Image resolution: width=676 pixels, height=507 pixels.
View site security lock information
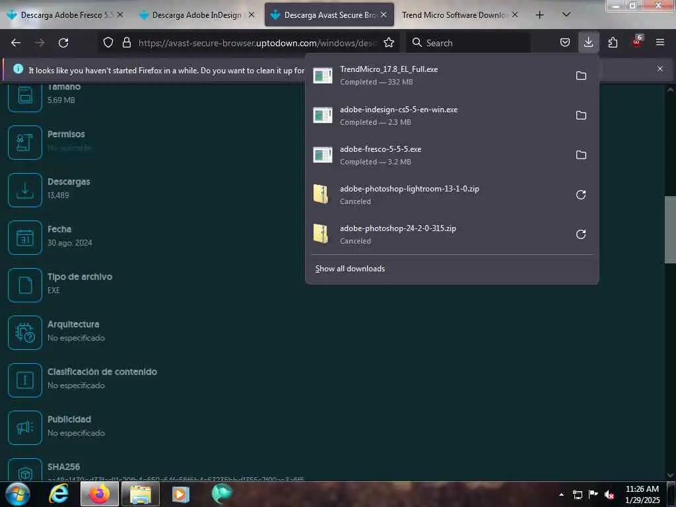[x=126, y=43]
